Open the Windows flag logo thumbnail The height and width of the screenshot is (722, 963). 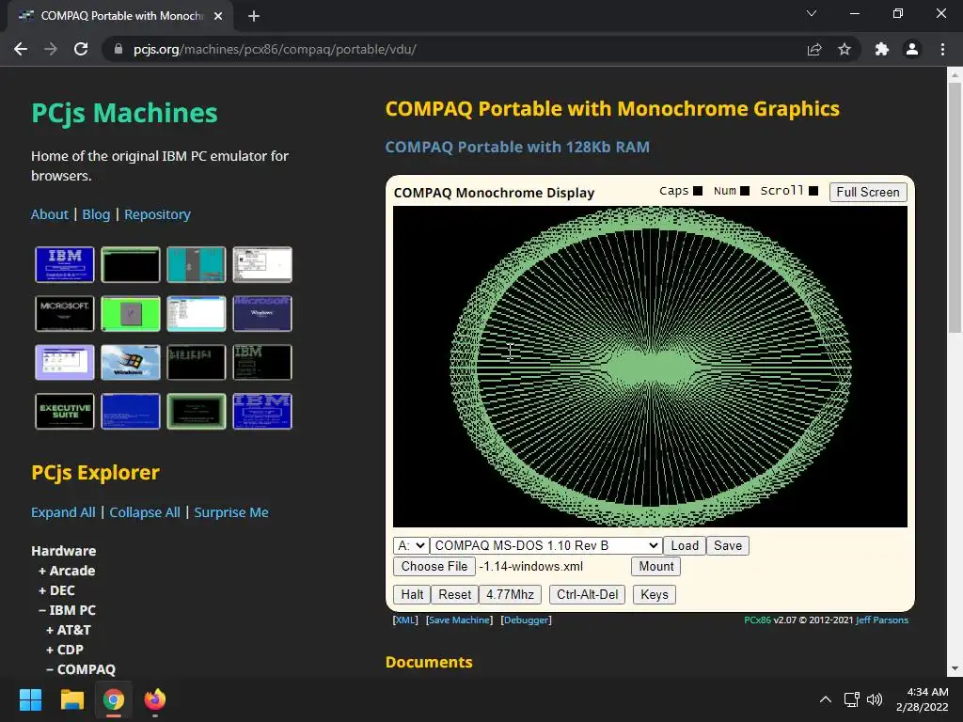coord(131,362)
